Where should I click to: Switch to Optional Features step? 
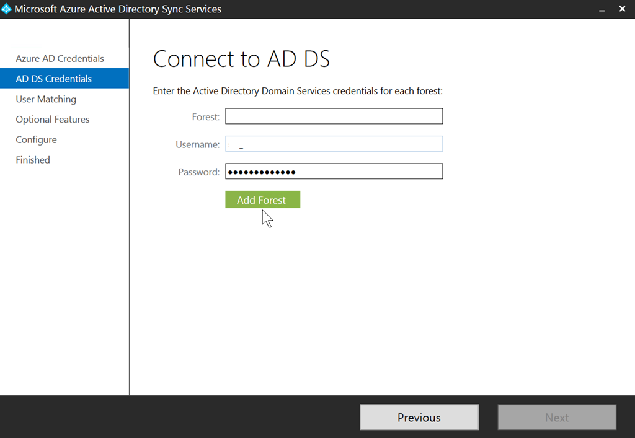click(53, 120)
